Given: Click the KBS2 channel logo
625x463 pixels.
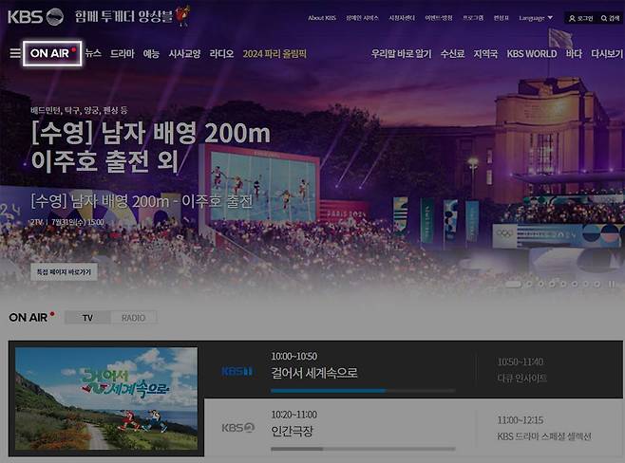Looking at the screenshot, I should [x=237, y=428].
